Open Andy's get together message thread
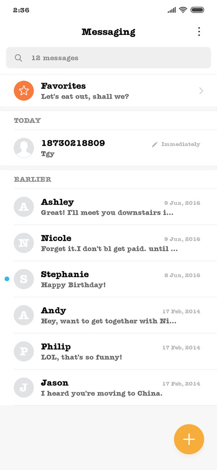The image size is (217, 470). coord(108,315)
